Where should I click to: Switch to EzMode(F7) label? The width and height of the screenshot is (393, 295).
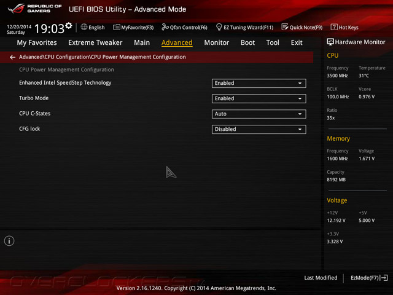tap(365, 278)
